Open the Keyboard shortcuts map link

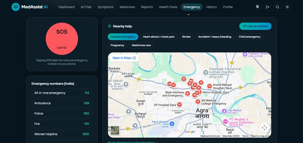[210, 136]
